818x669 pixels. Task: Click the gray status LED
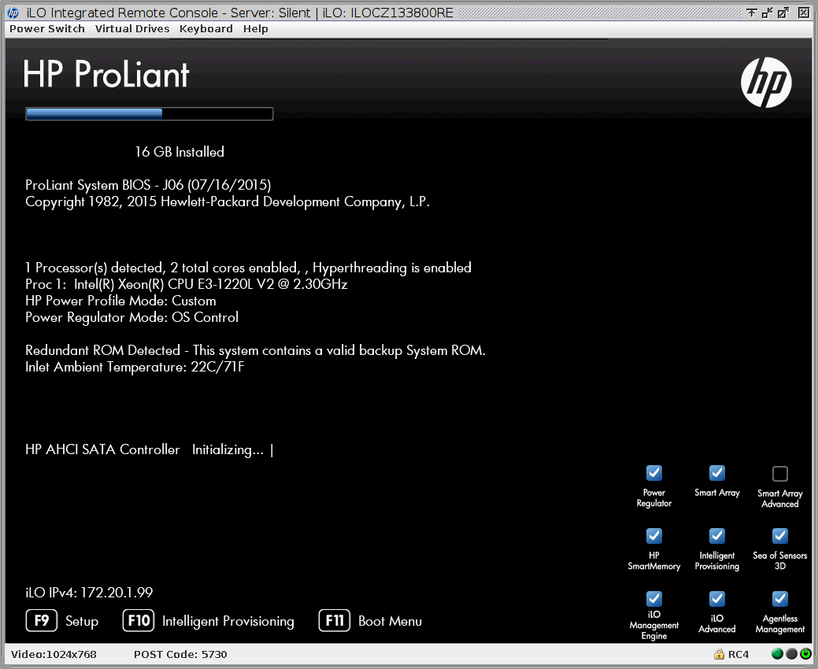coord(791,654)
